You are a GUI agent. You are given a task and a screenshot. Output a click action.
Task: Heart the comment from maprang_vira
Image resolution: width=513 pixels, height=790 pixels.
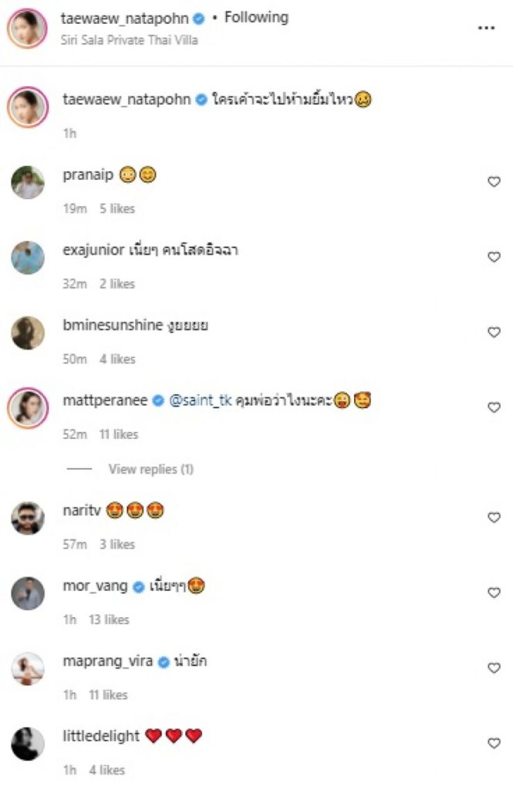click(494, 668)
